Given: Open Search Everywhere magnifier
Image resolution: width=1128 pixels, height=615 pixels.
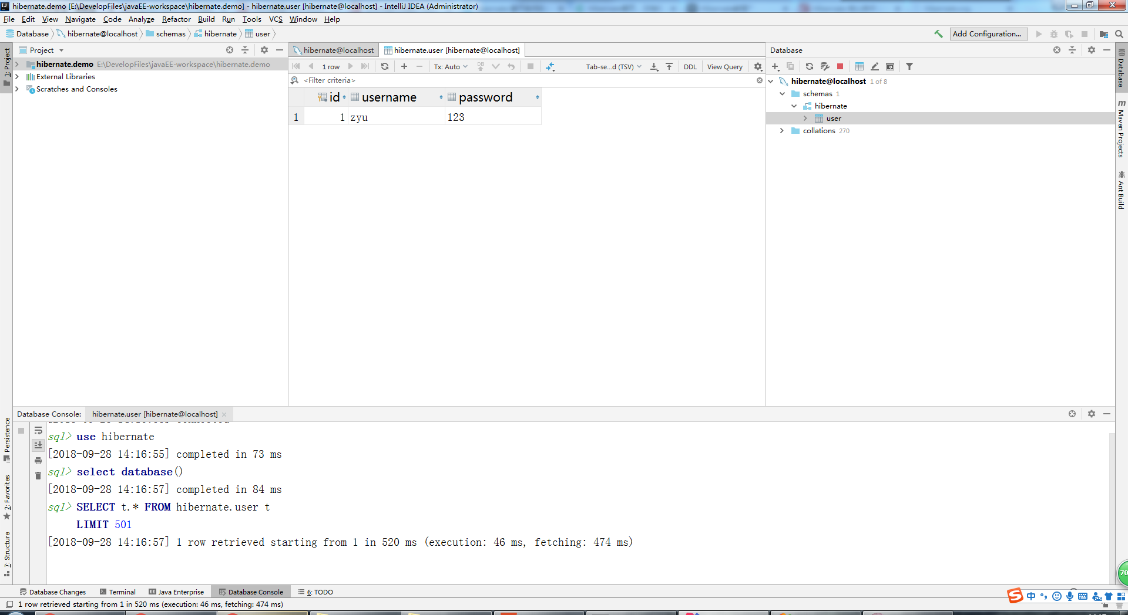Looking at the screenshot, I should point(1119,34).
